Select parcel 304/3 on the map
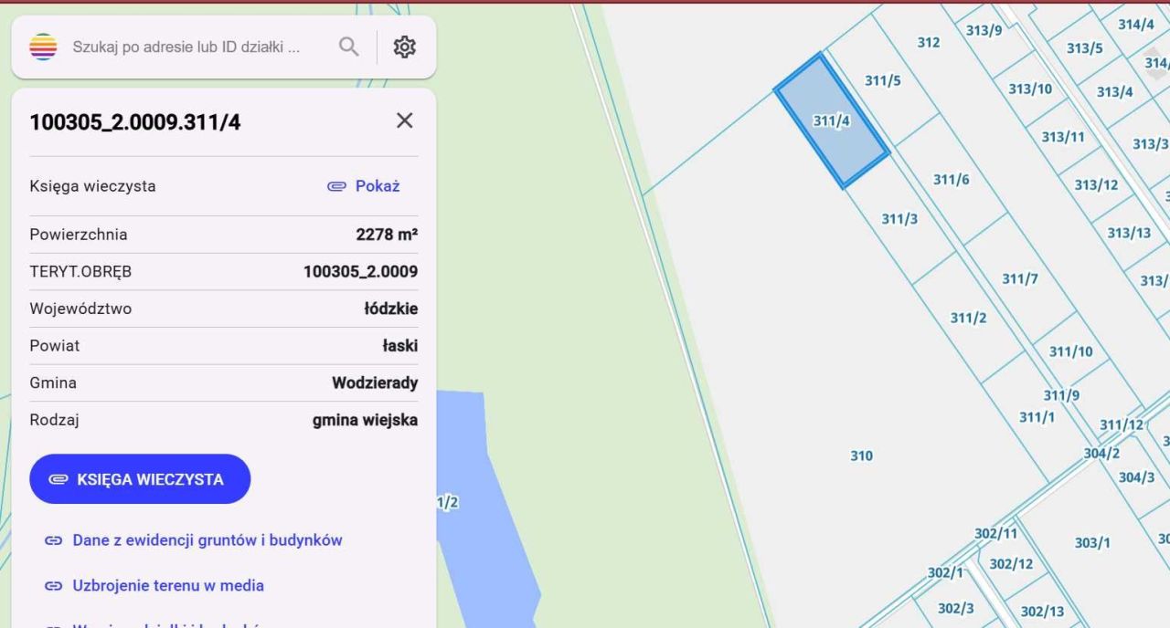Screen dimensions: 1170x628 1136,477
